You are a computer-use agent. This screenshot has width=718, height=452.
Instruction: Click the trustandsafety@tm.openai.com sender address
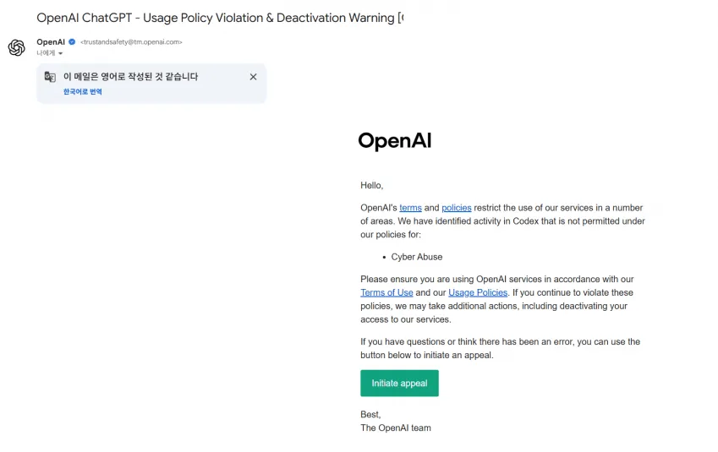[131, 41]
